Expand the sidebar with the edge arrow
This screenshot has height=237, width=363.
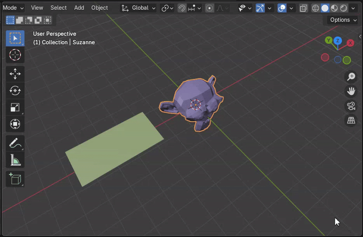(360, 37)
